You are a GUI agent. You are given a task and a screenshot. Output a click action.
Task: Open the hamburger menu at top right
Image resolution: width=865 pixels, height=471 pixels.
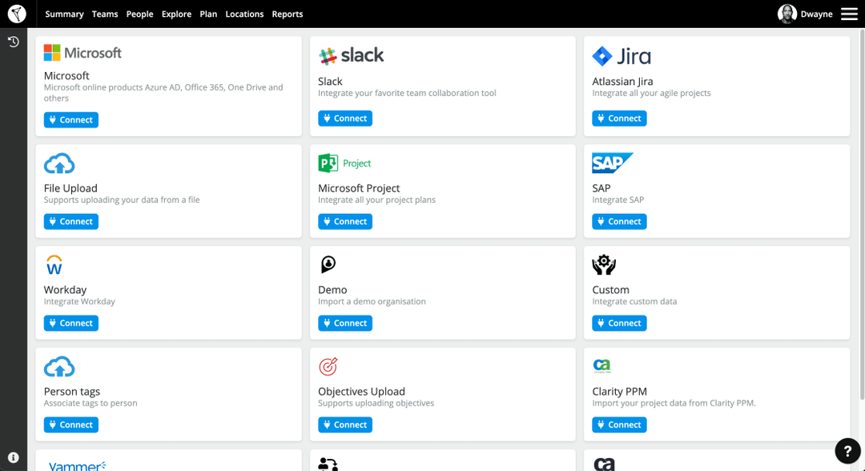click(x=849, y=14)
